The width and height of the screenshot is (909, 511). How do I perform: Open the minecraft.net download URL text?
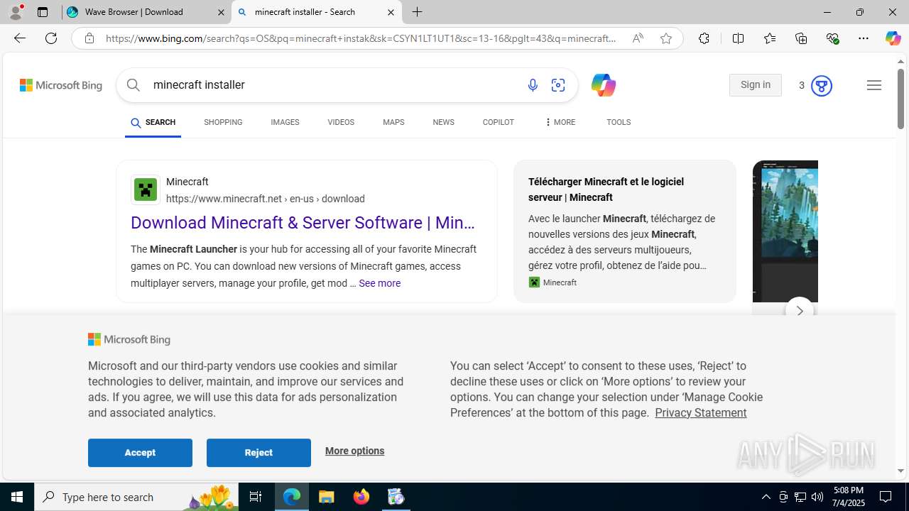tap(266, 199)
